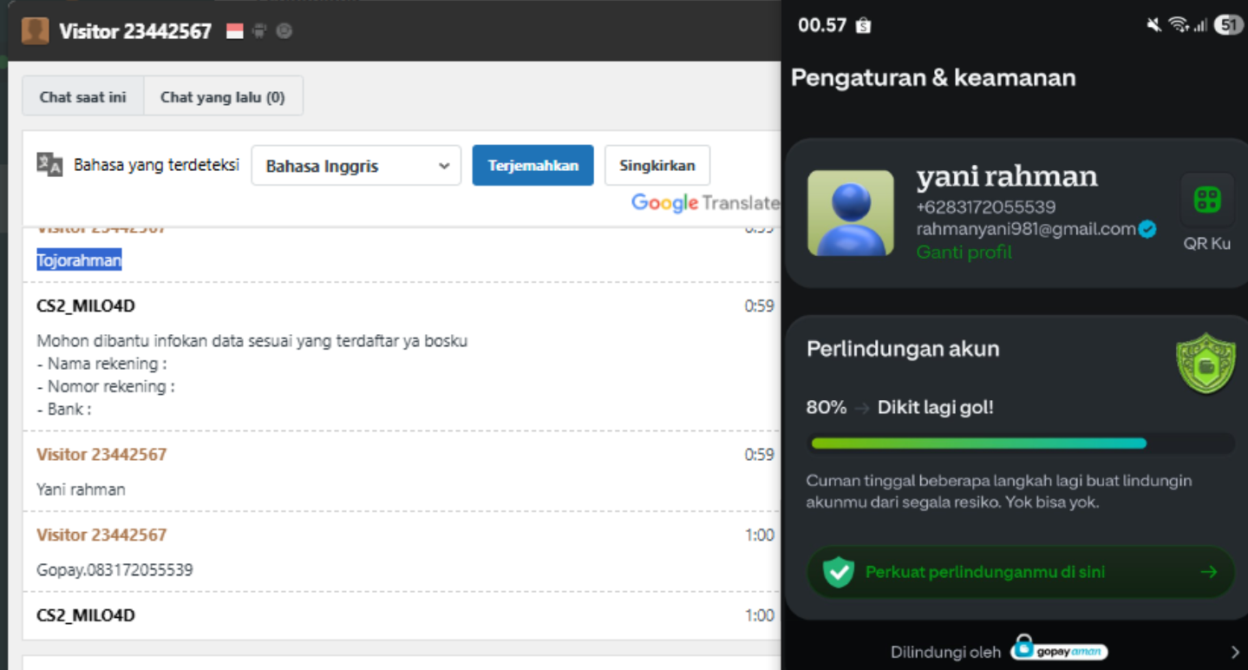The image size is (1248, 670).
Task: Tap the muted sound icon in status bar
Action: pos(1153,25)
